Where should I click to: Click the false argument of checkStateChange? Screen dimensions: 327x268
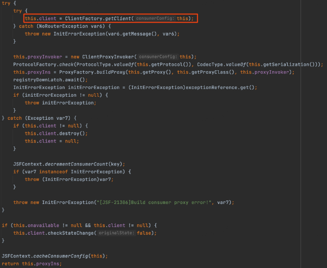(x=144, y=233)
